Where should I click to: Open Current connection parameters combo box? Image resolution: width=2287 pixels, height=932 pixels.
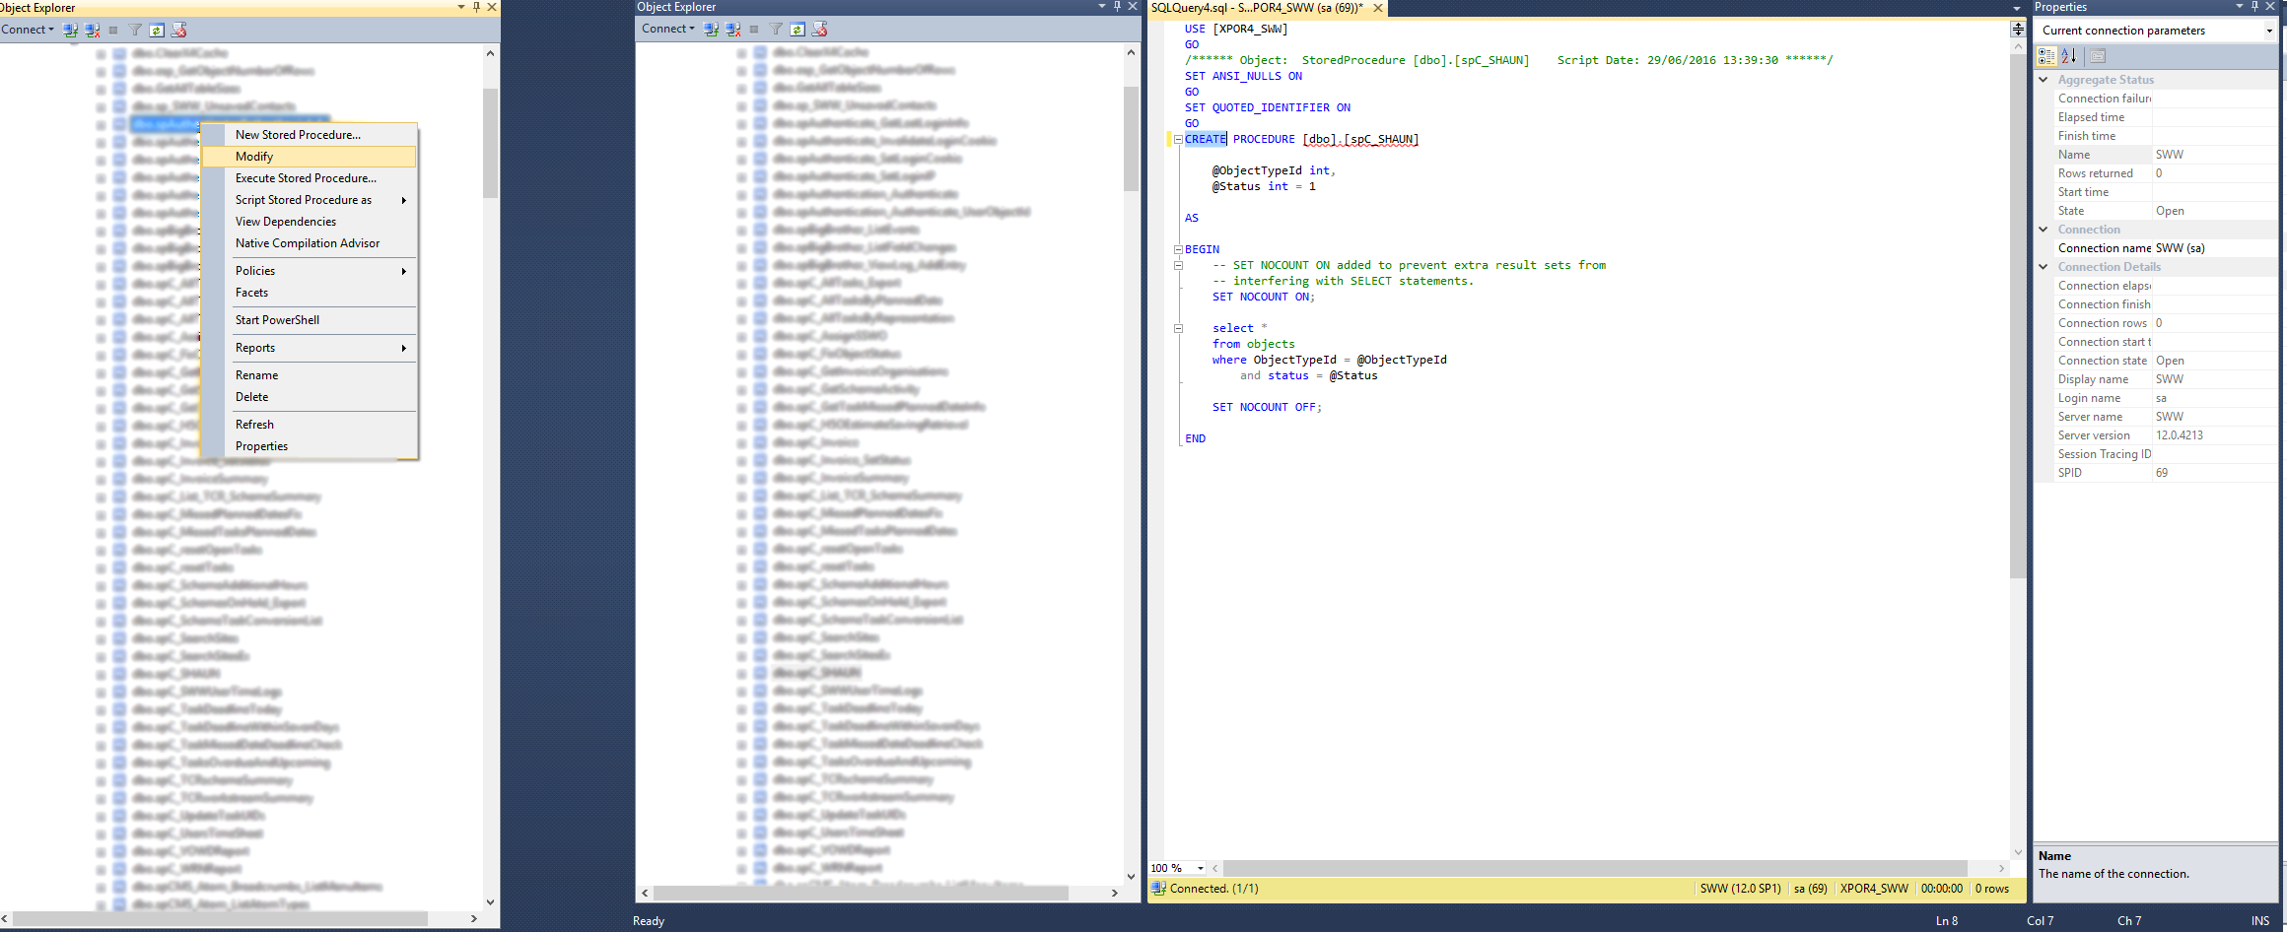2157,31
